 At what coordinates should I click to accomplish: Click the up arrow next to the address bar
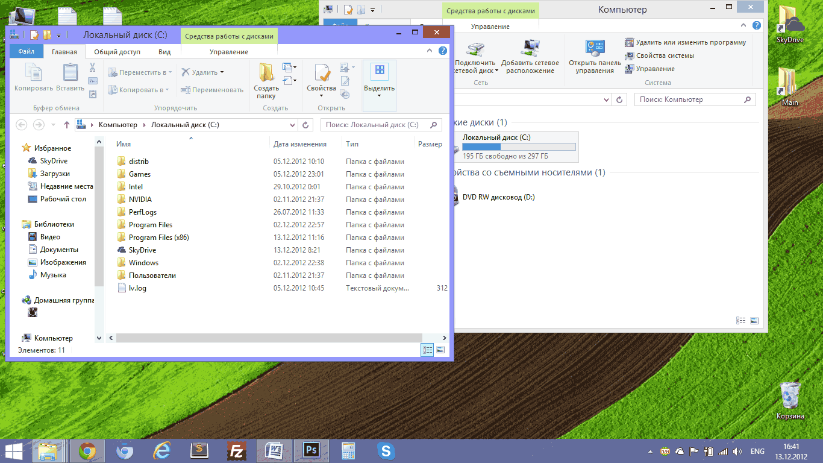(67, 125)
